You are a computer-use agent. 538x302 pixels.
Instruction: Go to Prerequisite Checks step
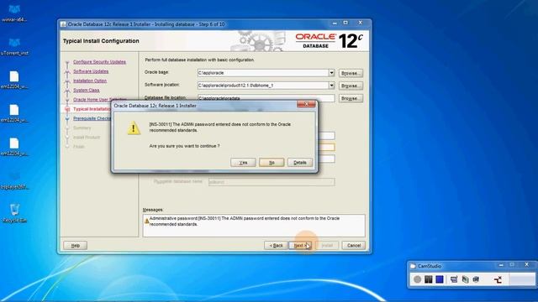[x=92, y=118]
